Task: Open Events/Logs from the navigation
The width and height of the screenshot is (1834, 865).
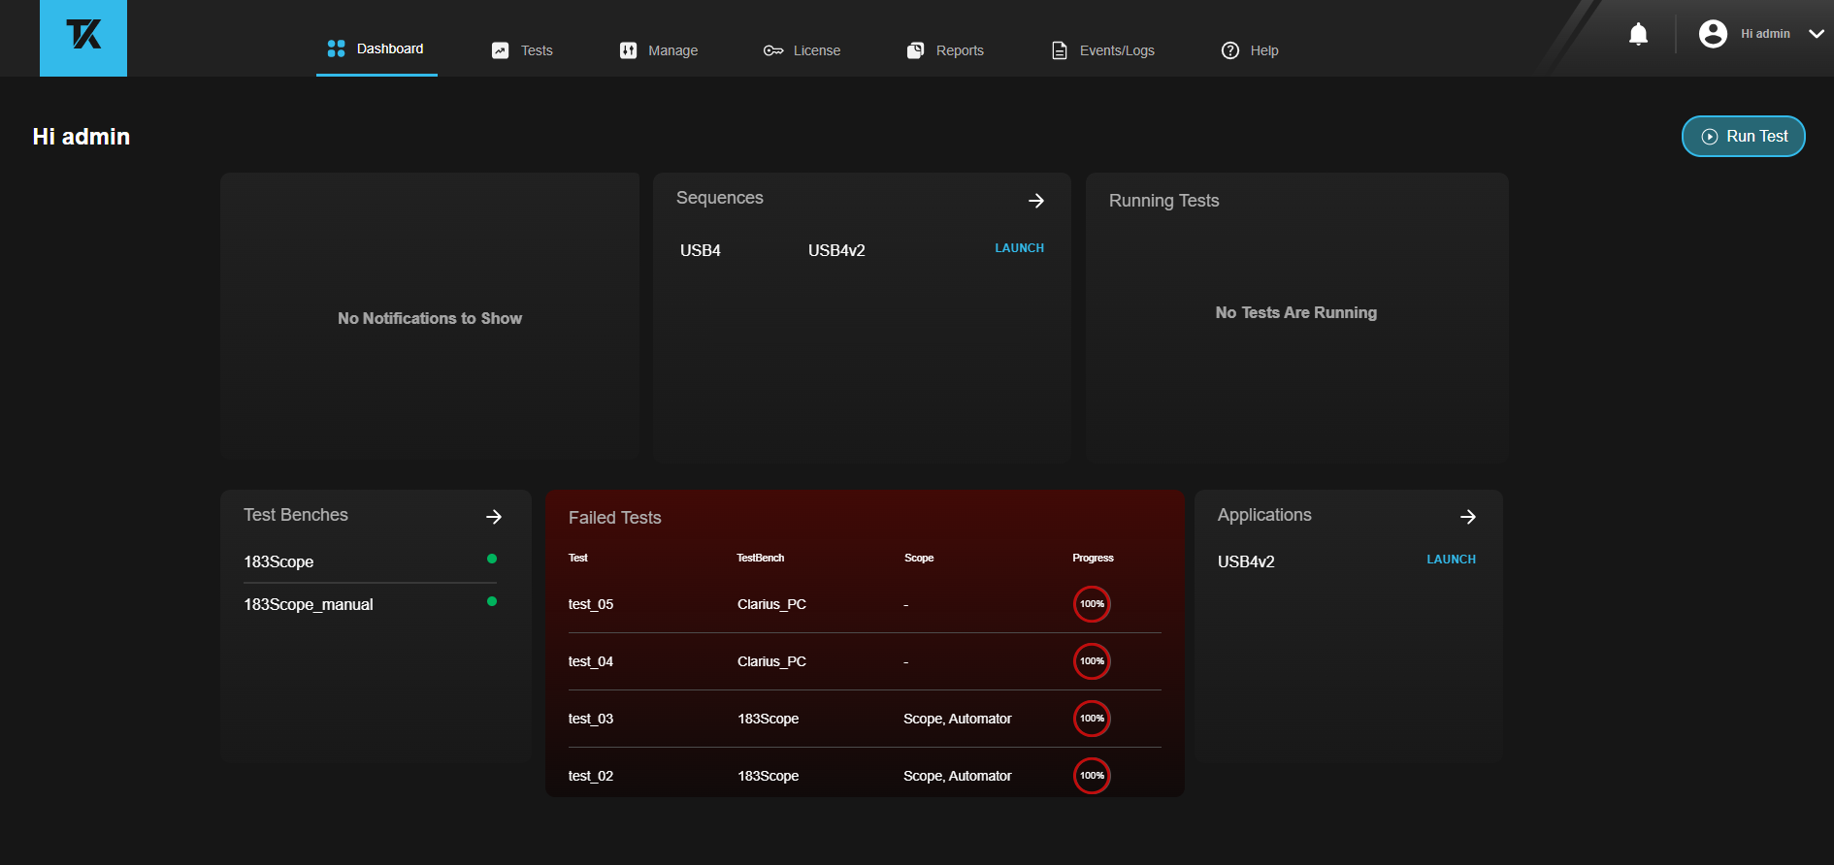Action: point(1103,50)
